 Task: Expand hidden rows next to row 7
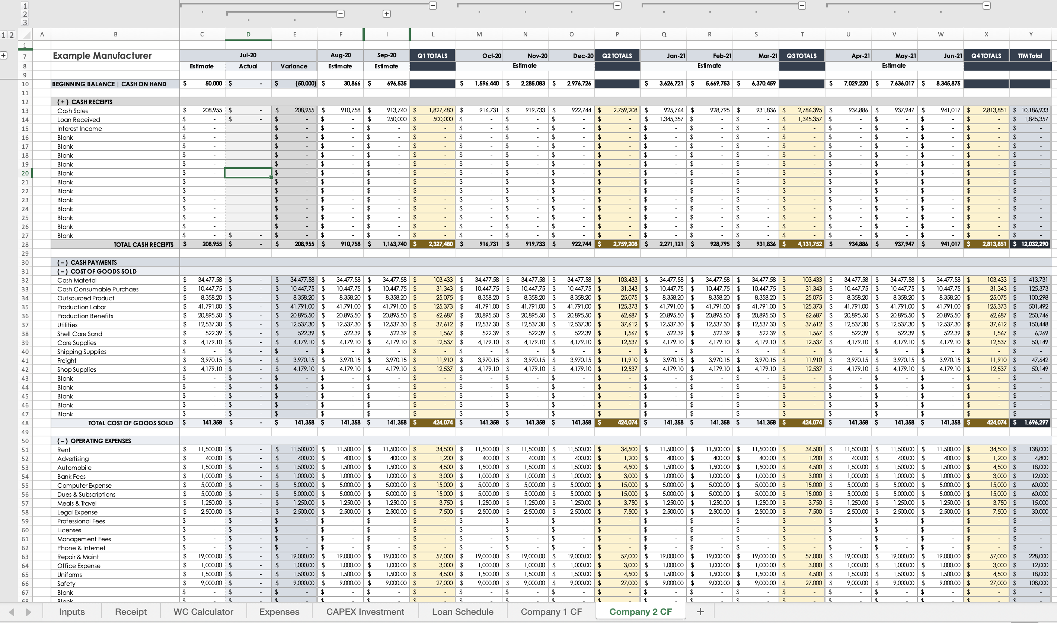4,55
